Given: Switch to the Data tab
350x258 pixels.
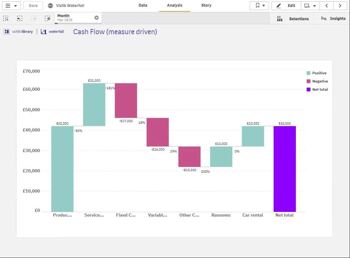Looking at the screenshot, I should 143,5.
